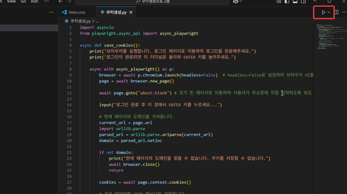Click the GitHub Copilot icon in title bar

click(x=236, y=2)
